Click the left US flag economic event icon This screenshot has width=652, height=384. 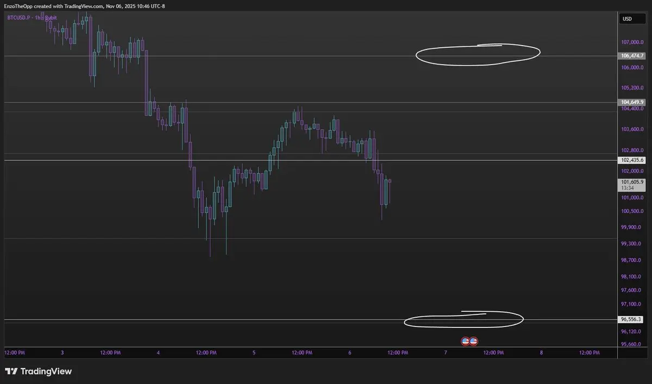[x=465, y=341]
